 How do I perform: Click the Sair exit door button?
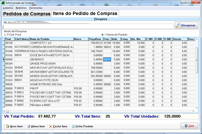(189, 126)
